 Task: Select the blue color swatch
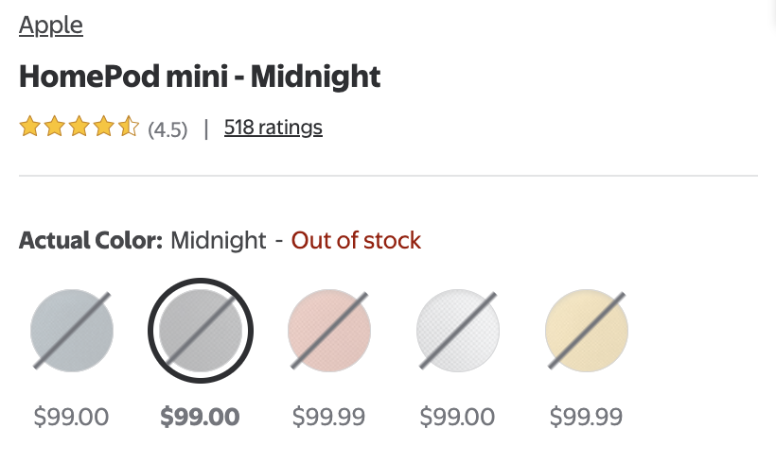tap(72, 330)
